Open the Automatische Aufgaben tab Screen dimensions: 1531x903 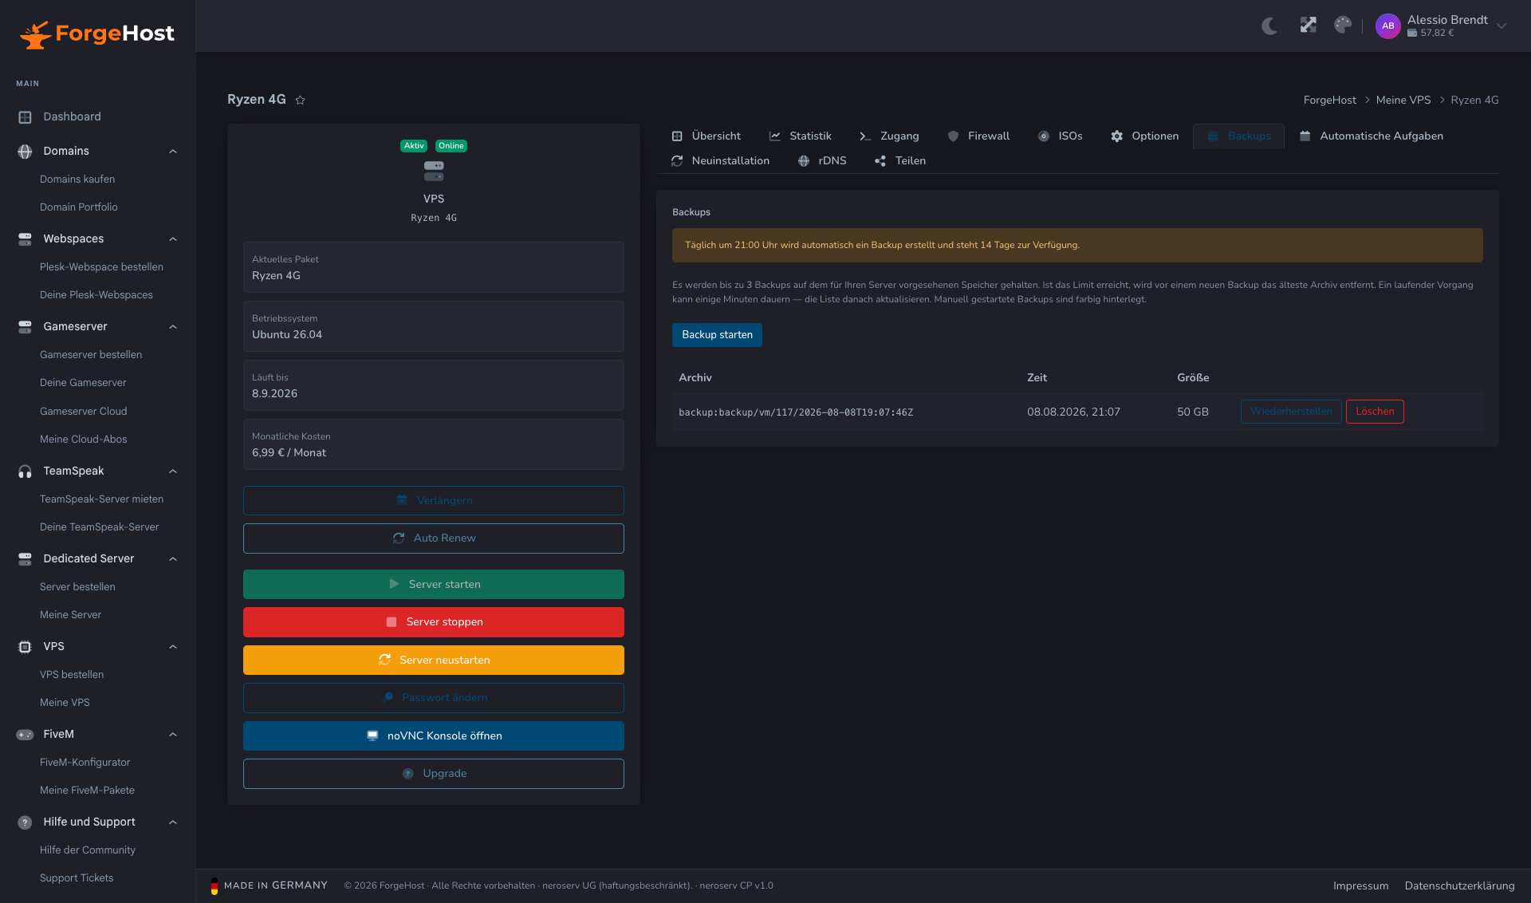pyautogui.click(x=1372, y=136)
